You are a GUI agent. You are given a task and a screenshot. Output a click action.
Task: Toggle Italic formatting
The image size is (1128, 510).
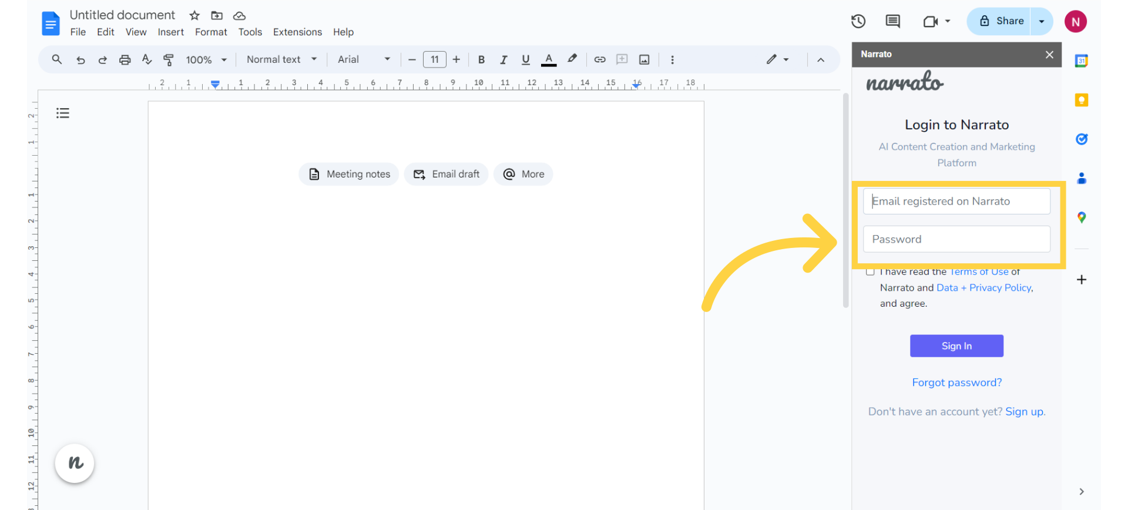(x=503, y=59)
